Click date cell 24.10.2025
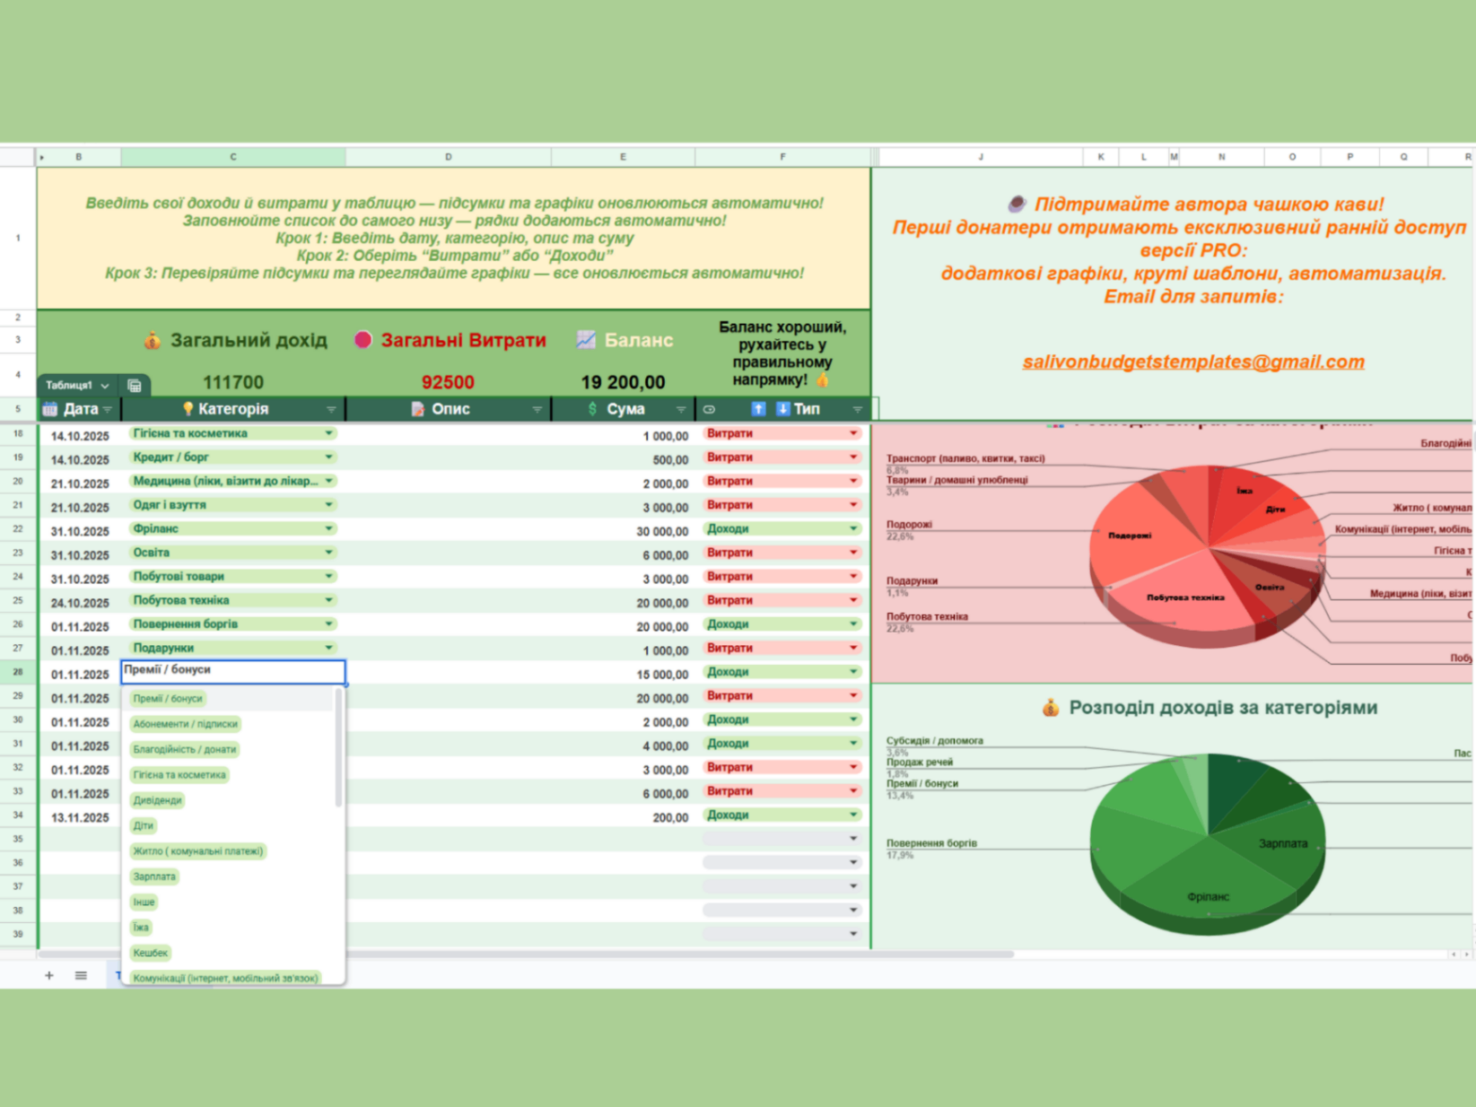Image resolution: width=1476 pixels, height=1107 pixels. 80,603
